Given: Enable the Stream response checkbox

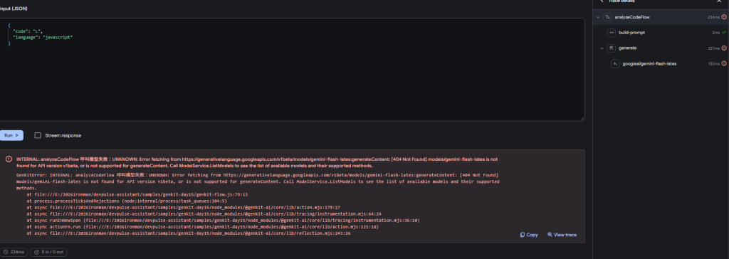Looking at the screenshot, I should pyautogui.click(x=38, y=135).
